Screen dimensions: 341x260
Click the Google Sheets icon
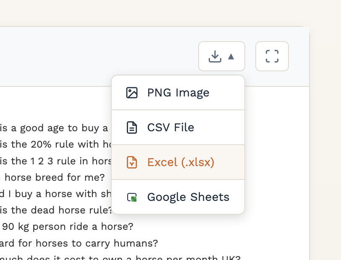[x=132, y=197]
